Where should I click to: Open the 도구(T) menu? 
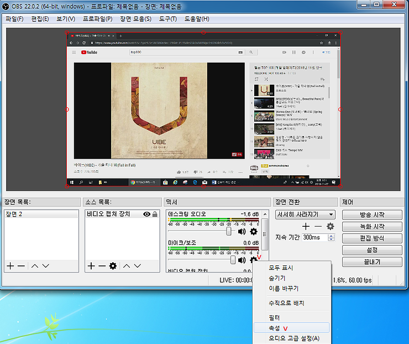point(168,19)
